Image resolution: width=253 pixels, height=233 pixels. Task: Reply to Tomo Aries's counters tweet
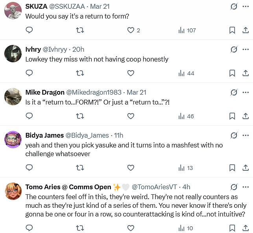click(x=29, y=228)
